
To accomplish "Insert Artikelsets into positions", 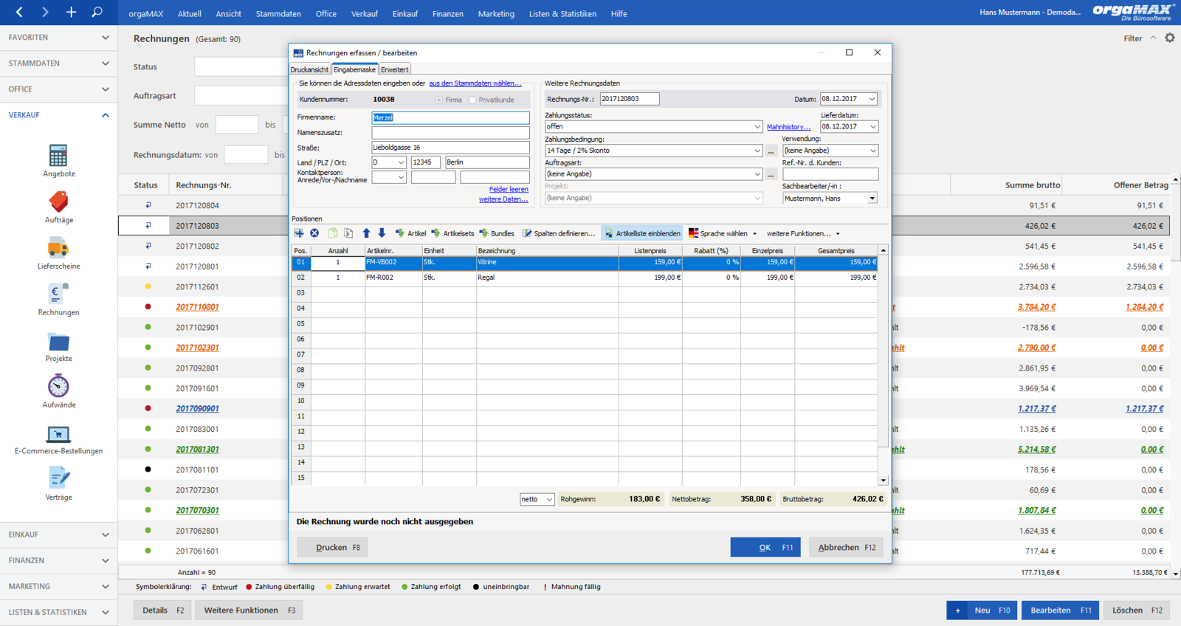I will tap(452, 233).
